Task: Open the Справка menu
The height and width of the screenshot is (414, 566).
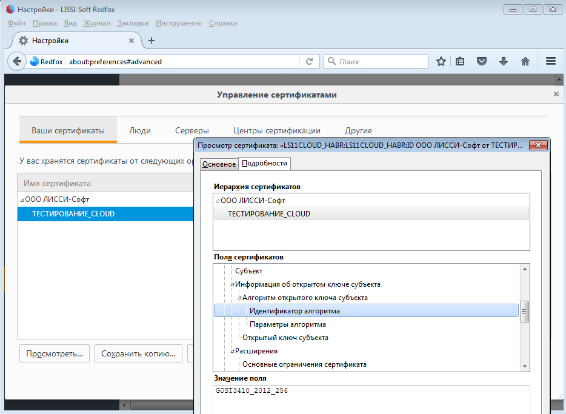Action: [x=223, y=23]
